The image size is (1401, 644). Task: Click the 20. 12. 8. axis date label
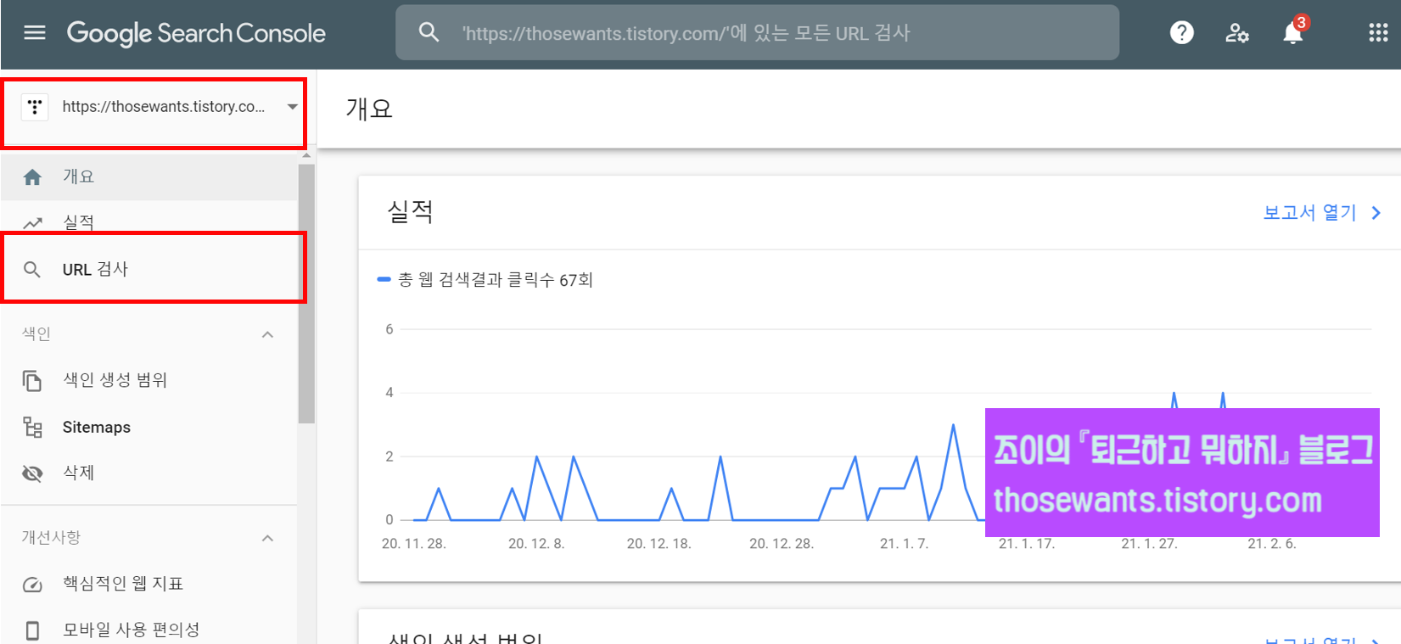tap(536, 544)
